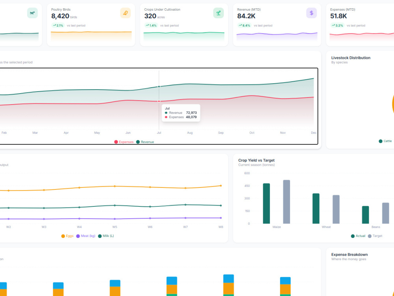This screenshot has width=394, height=296.
Task: Toggle Meat (kg) series in legend
Action: tap(85, 236)
